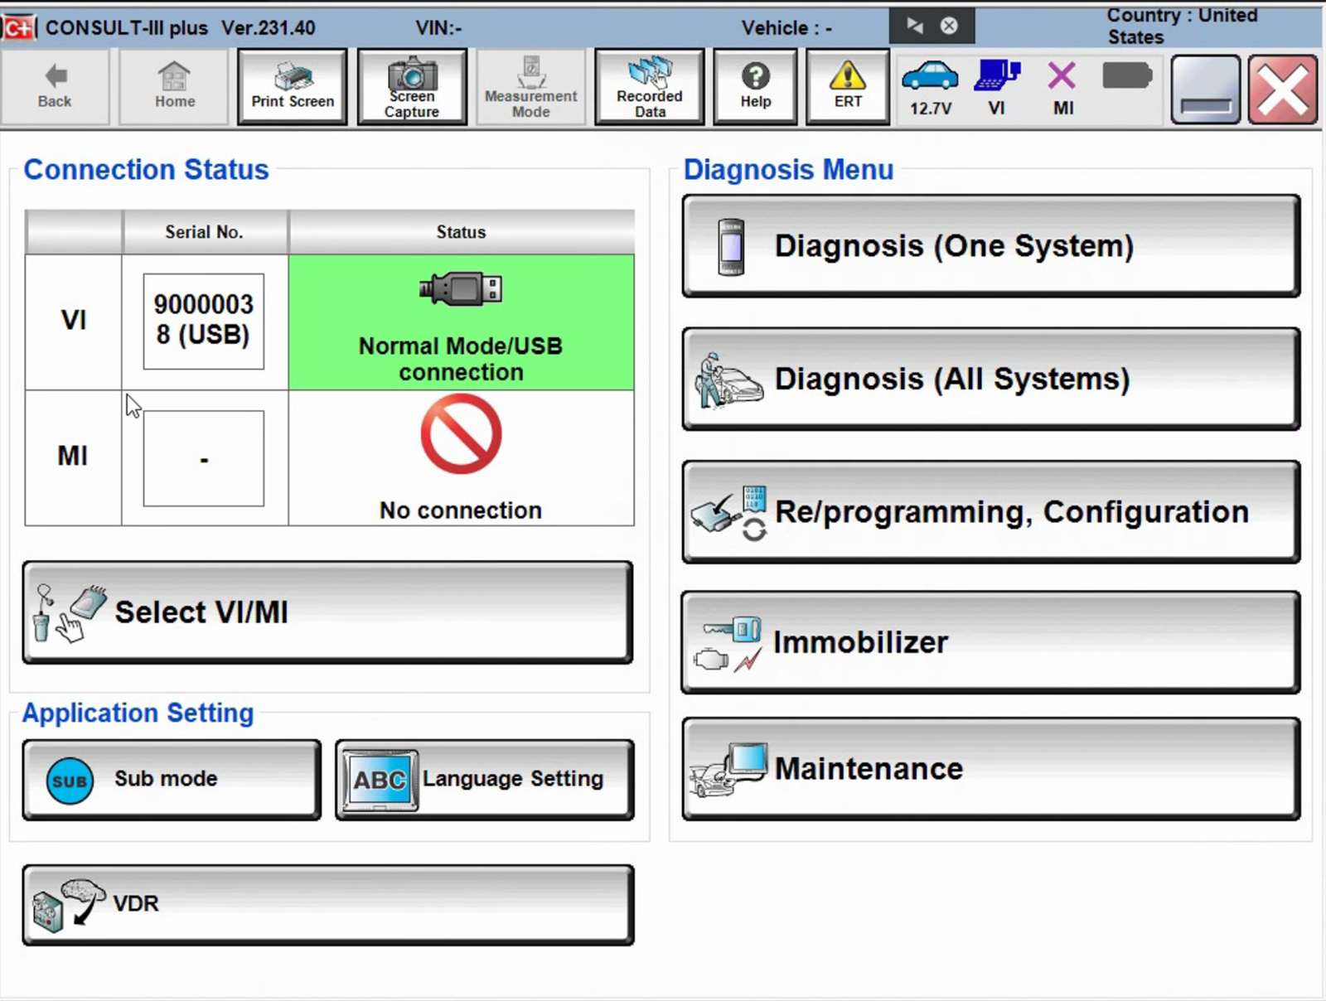Viewport: 1326px width, 1001px height.
Task: Click the VI serial number field 90000038 (USB)
Action: coord(204,322)
